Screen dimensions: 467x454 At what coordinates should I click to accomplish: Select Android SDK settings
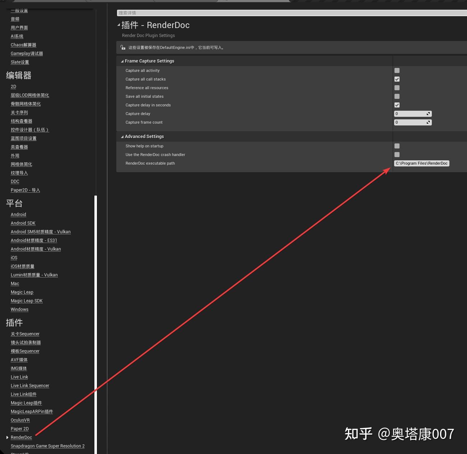(x=23, y=223)
